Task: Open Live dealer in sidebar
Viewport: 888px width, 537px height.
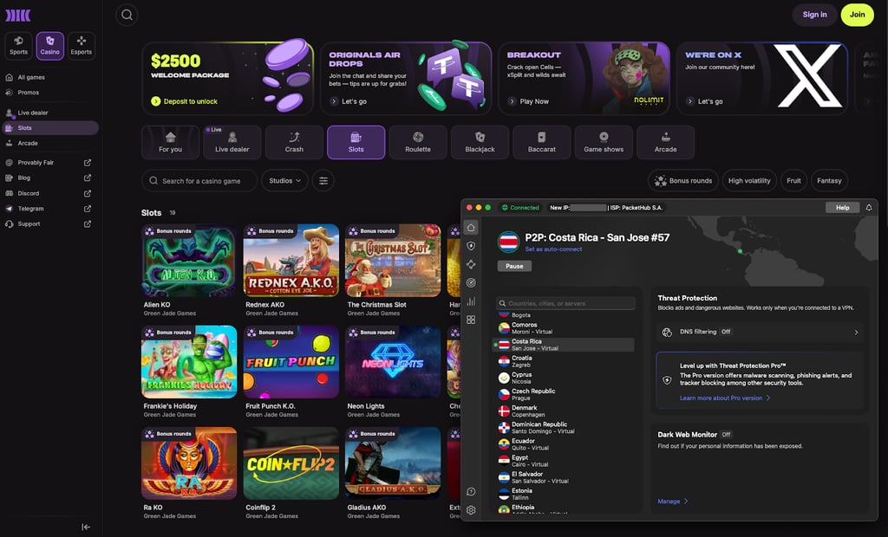Action: click(33, 113)
